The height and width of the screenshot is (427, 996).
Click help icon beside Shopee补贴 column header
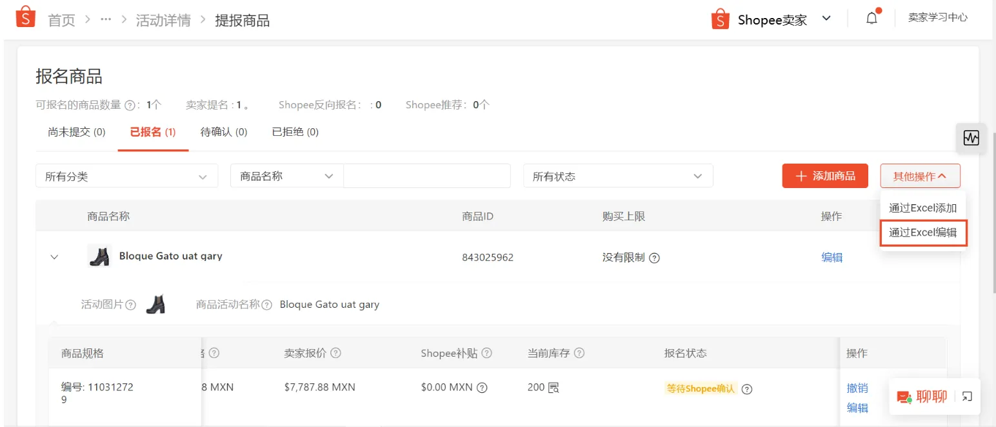(x=487, y=353)
